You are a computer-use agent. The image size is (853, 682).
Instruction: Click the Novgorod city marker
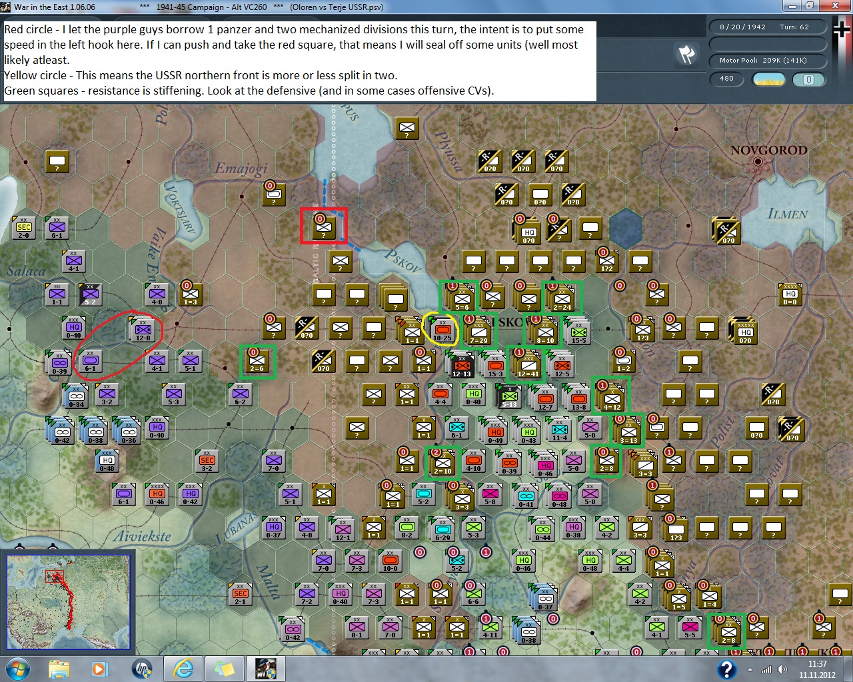[758, 161]
